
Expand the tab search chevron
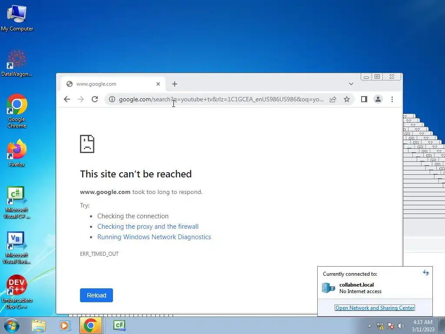tap(351, 84)
